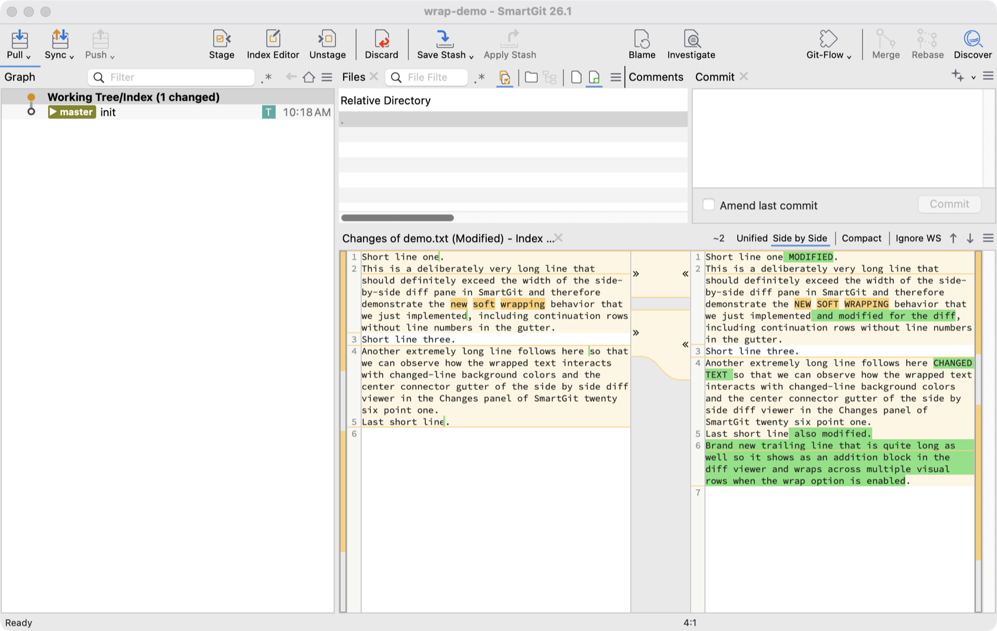Toggle the folder view icon in Files

[531, 77]
